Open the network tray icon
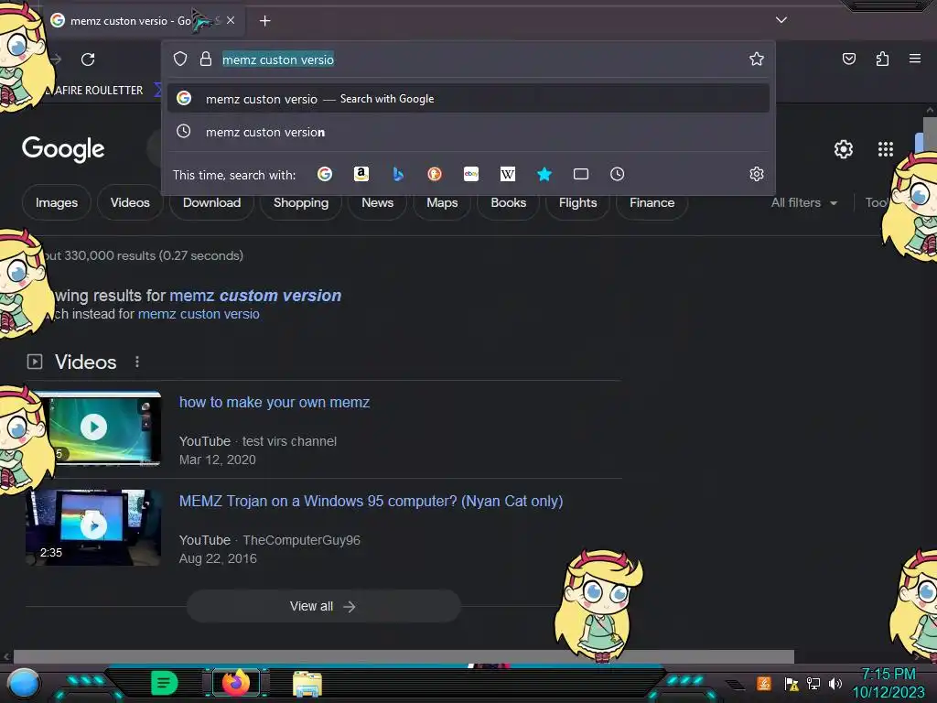 (x=813, y=683)
